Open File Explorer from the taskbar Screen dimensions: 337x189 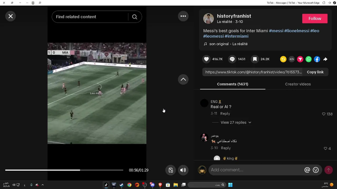tap(176, 185)
